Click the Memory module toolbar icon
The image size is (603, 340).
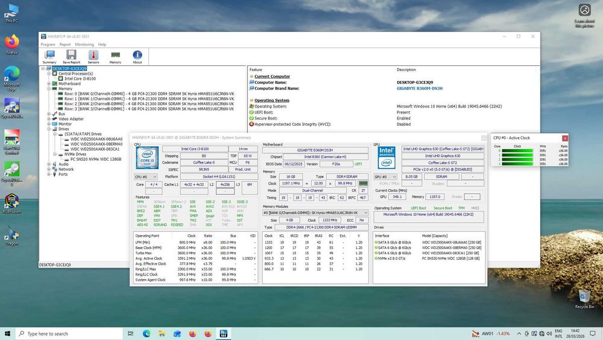115,57
